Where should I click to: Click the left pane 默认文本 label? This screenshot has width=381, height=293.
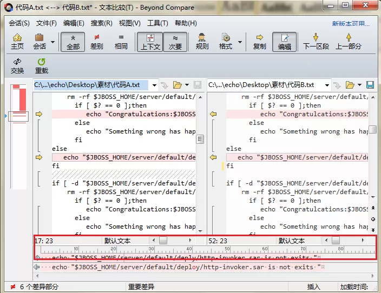coord(117,241)
